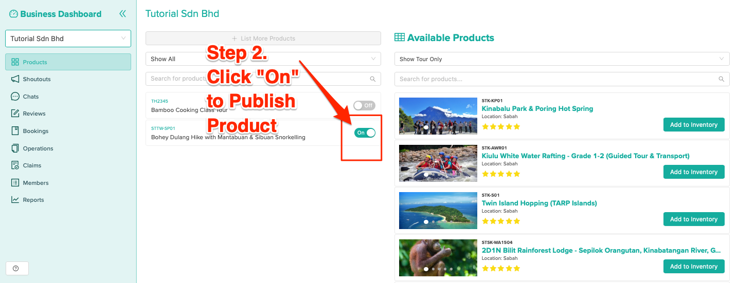Expand the Show All filter dropdown
Screen dimensions: 737x283
tap(263, 59)
